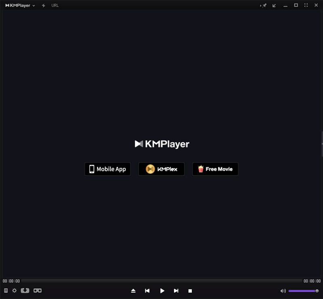The height and width of the screenshot is (299, 323).
Task: Launch KMPlex from the center button
Action: pyautogui.click(x=161, y=169)
